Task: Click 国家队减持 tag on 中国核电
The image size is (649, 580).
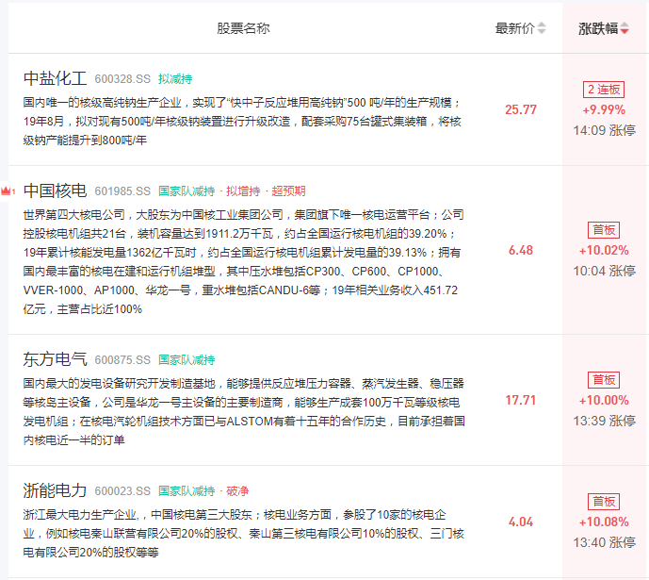Action: (187, 191)
